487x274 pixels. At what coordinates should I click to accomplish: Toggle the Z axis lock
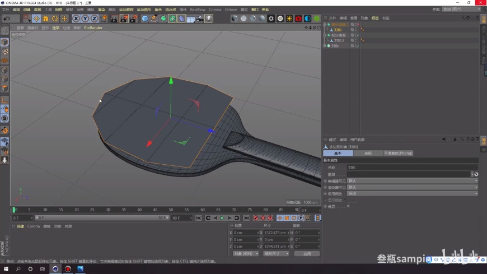pos(94,18)
